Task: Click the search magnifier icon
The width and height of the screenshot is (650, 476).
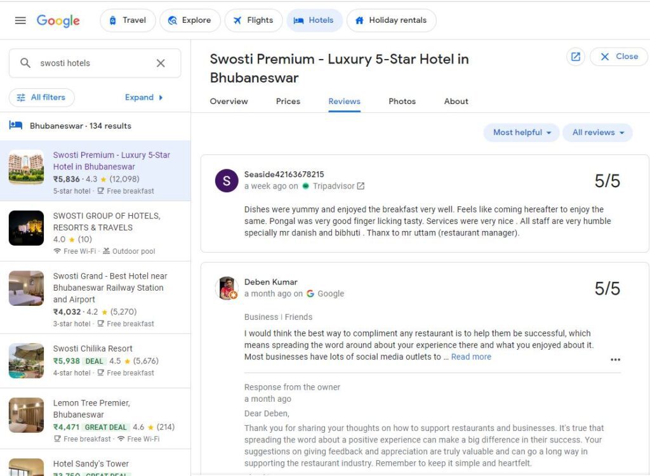Action: pyautogui.click(x=25, y=63)
